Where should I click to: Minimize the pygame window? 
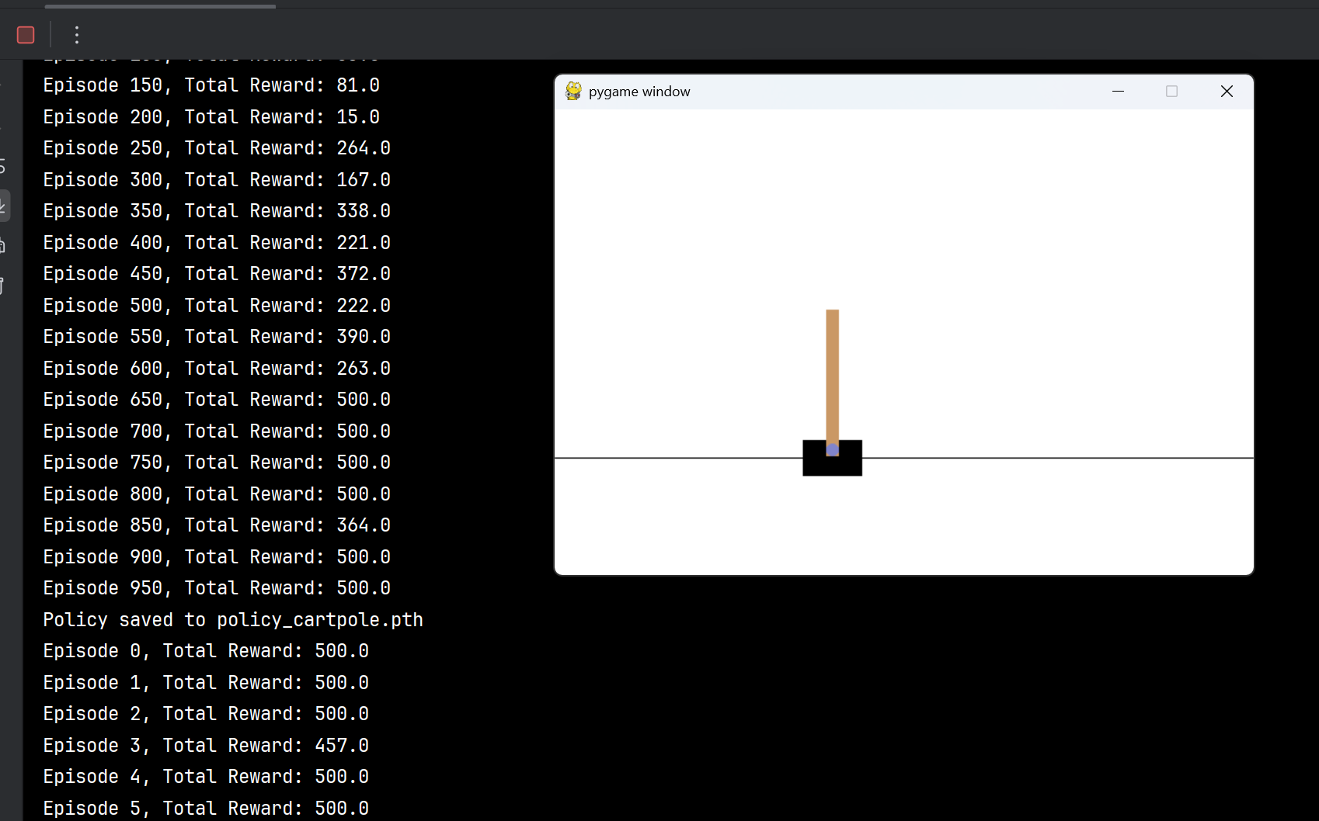pyautogui.click(x=1118, y=92)
